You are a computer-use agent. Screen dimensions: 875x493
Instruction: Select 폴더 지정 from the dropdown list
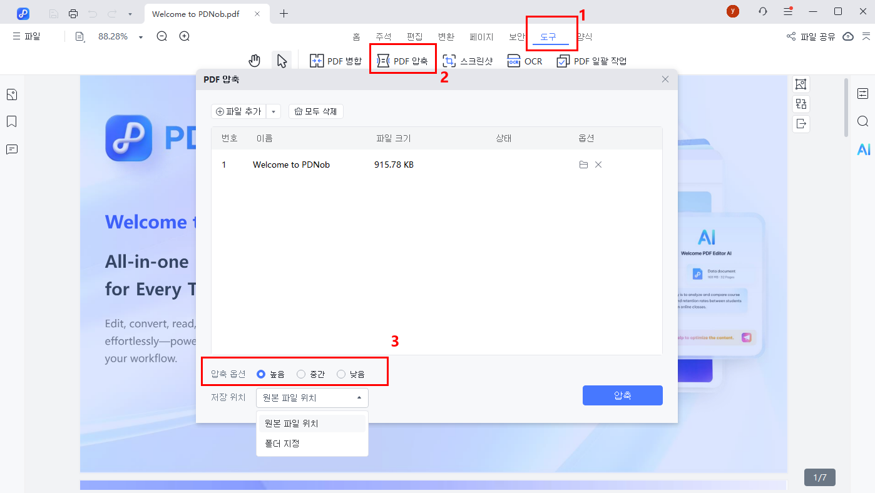click(281, 444)
